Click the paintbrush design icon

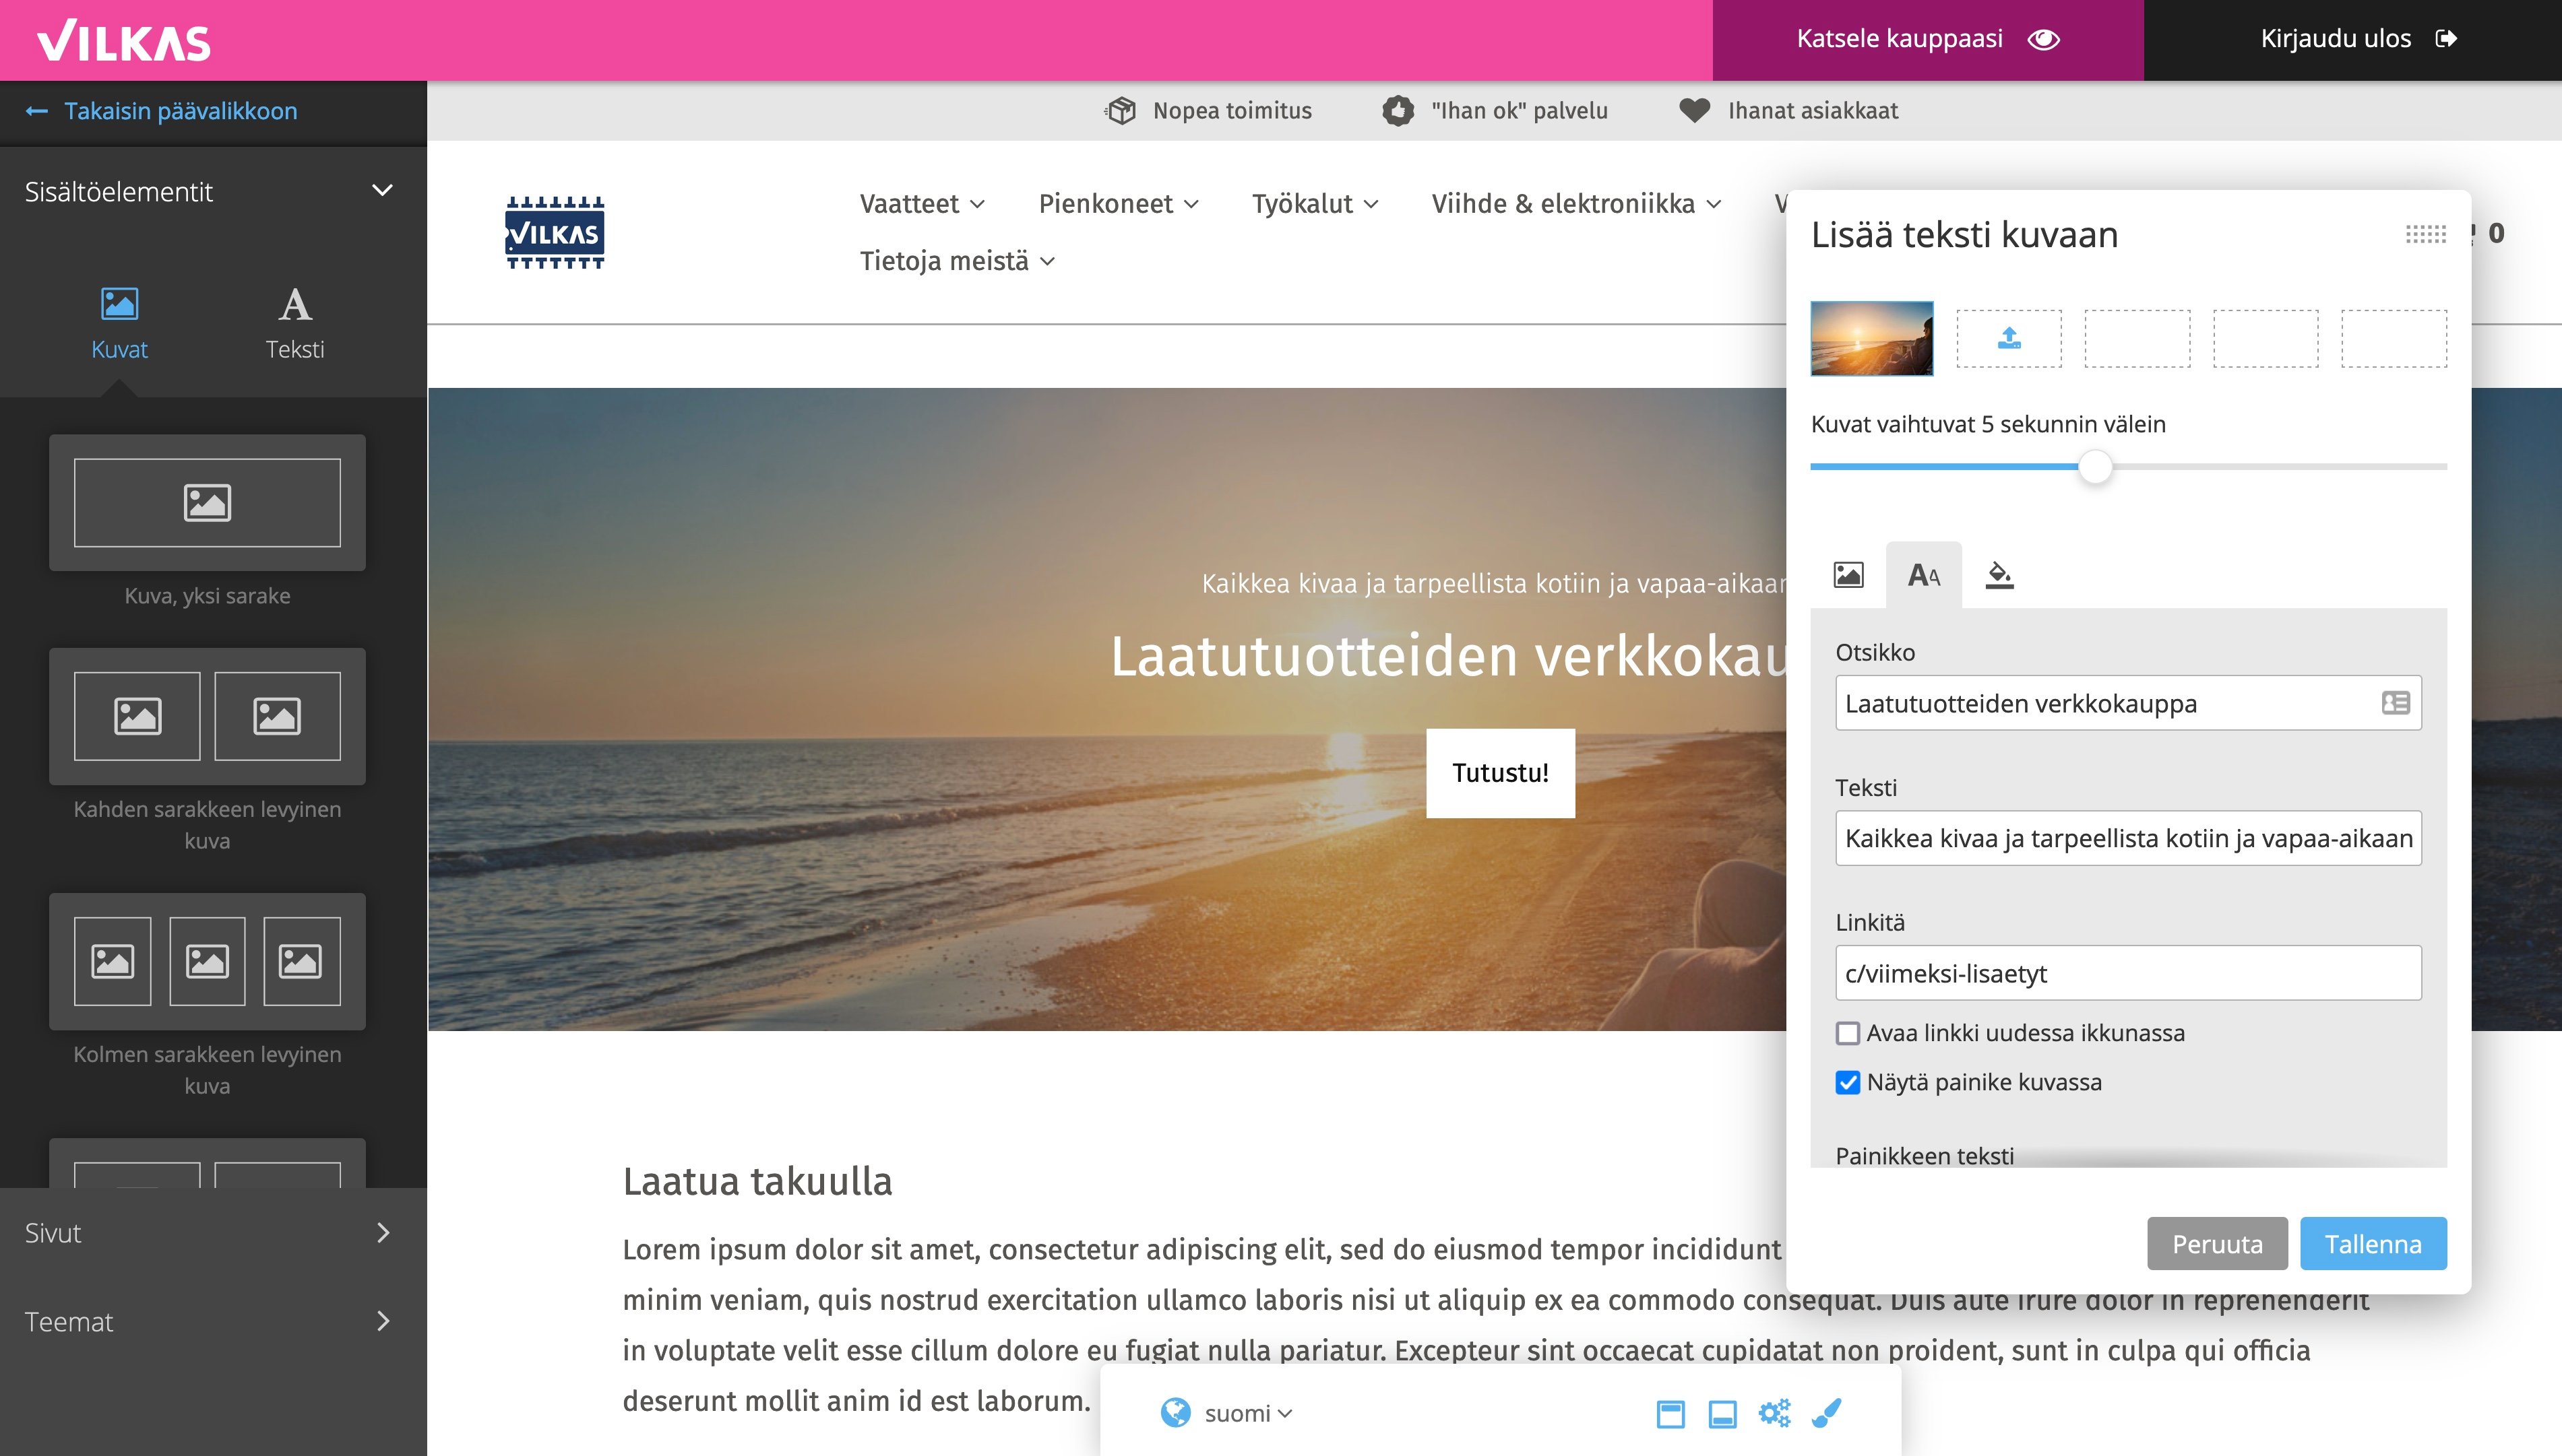[1827, 1413]
